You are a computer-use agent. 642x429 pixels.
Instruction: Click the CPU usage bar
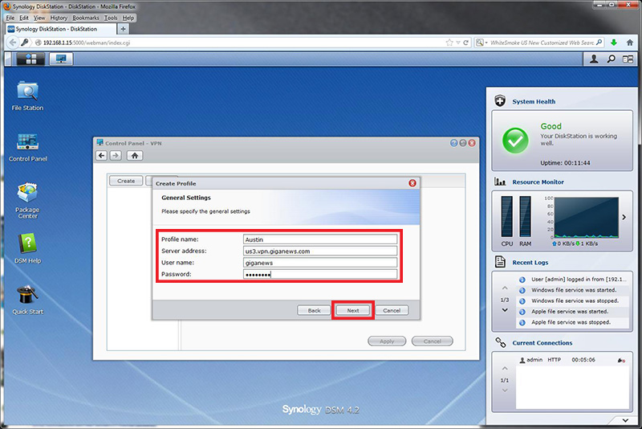pyautogui.click(x=507, y=217)
